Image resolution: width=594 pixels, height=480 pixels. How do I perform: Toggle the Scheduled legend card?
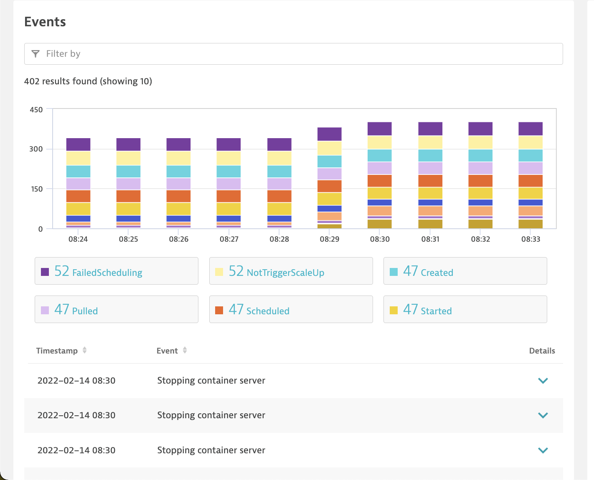pos(291,309)
